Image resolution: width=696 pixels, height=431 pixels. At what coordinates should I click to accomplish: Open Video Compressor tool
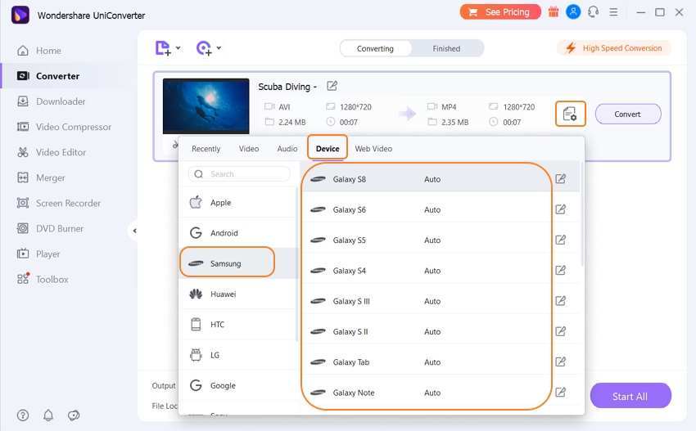(64, 127)
